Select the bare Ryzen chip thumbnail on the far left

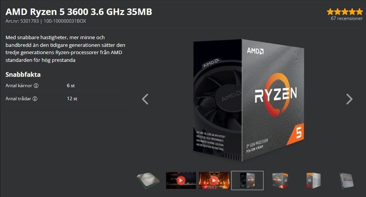coord(148,180)
